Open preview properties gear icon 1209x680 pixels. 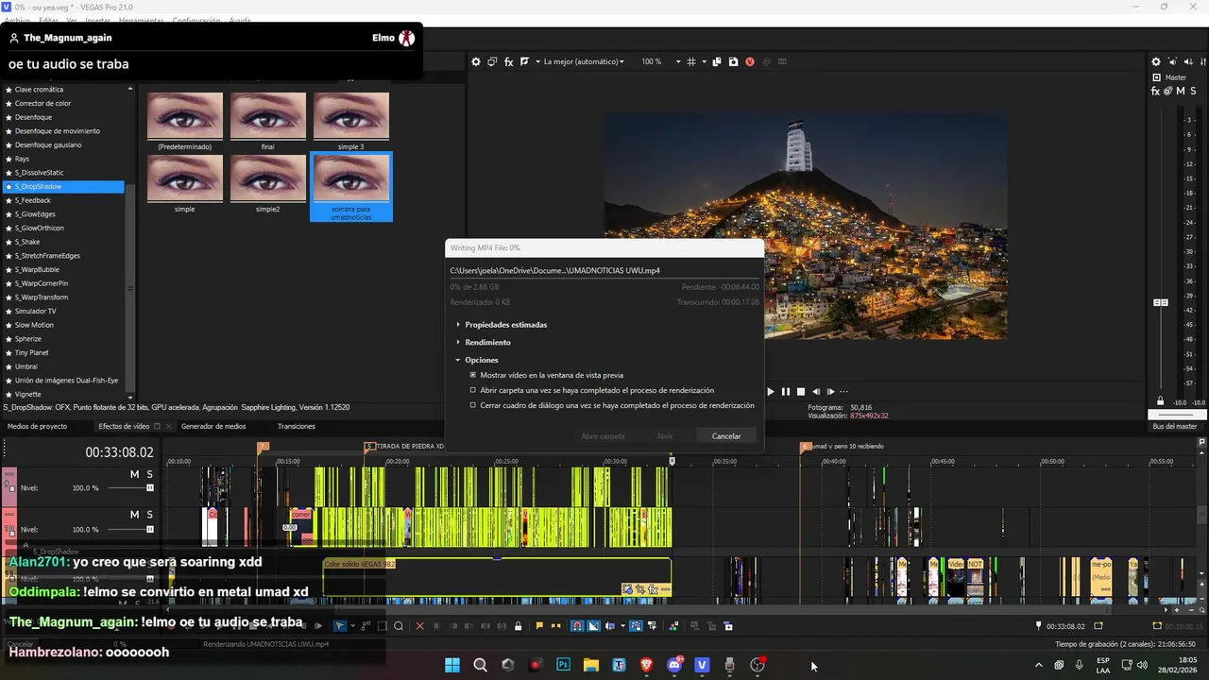point(476,61)
